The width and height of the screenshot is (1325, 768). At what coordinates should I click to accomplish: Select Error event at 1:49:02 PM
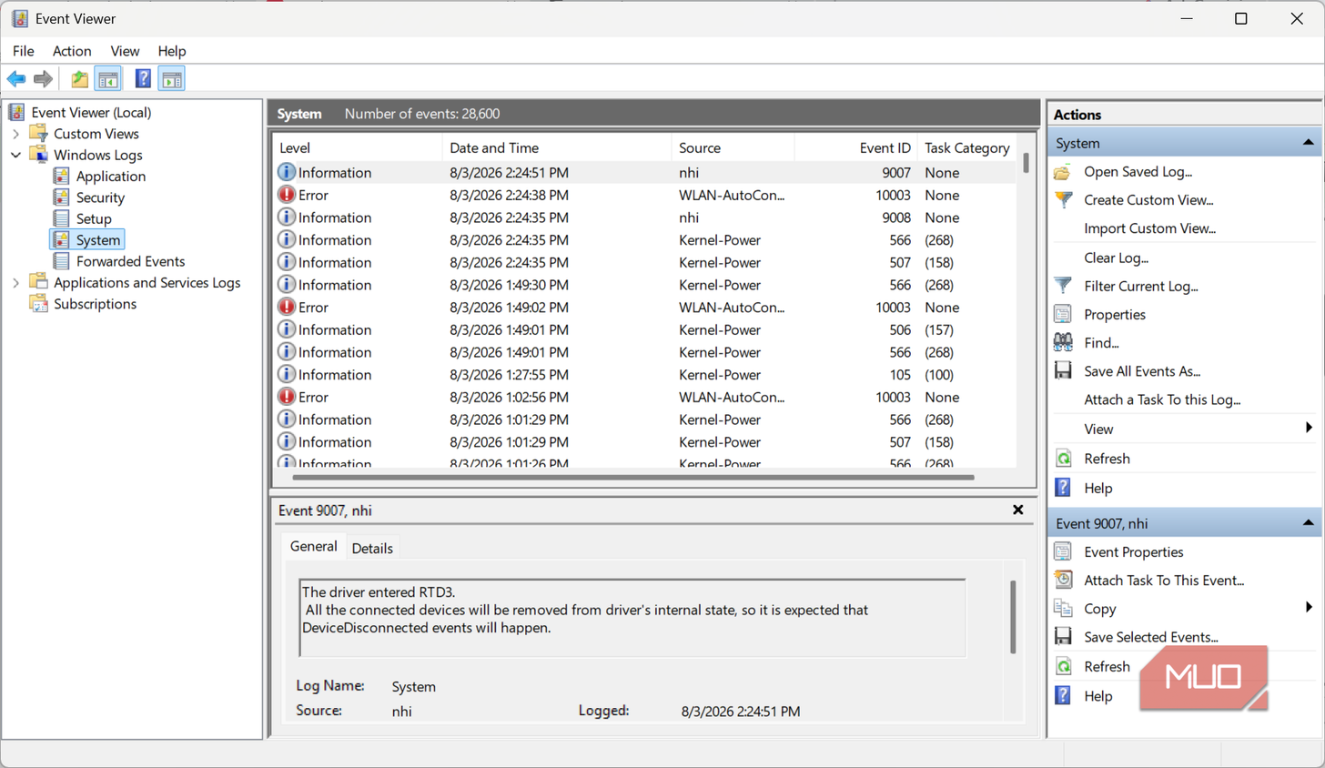click(x=645, y=308)
